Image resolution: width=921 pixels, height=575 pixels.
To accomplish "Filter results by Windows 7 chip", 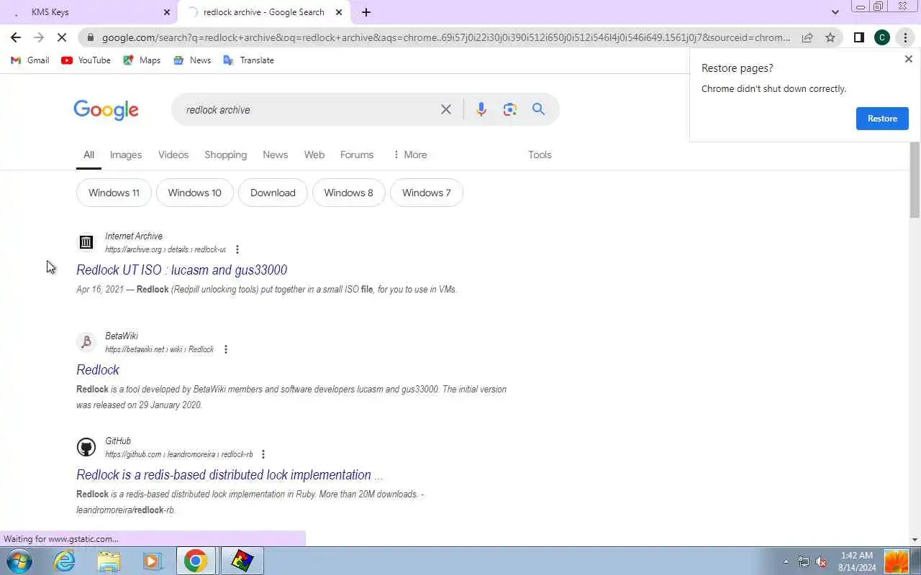I will [426, 193].
